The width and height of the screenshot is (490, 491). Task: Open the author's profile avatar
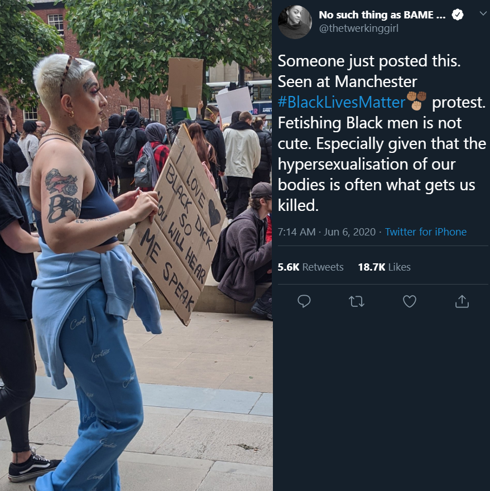tap(295, 22)
